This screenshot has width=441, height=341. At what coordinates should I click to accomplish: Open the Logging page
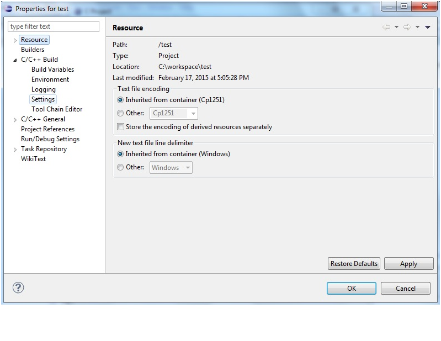tap(44, 89)
